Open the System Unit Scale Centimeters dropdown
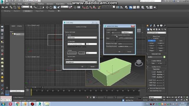This screenshot has width=189, height=106. click(127, 32)
